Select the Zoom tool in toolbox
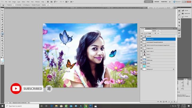 pyautogui.click(x=2, y=55)
